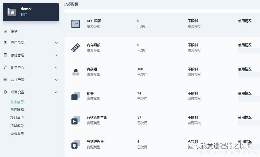Click the stateful set play icon
Image resolution: width=260 pixels, height=157 pixels.
[x=76, y=120]
